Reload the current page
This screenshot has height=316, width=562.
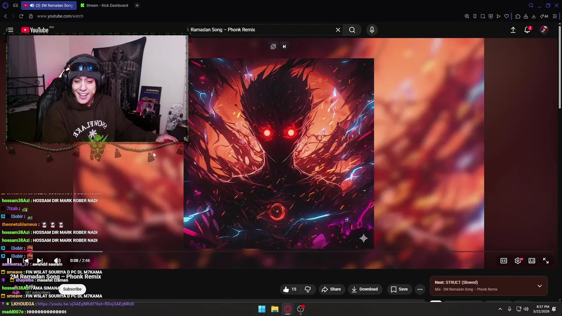21,16
